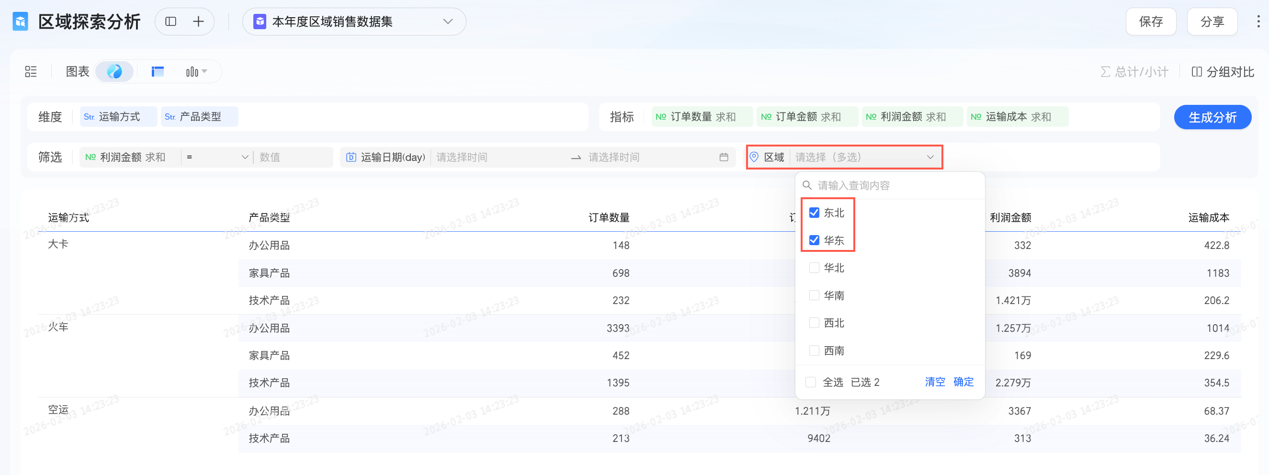
Task: Click the 运输成本 column header
Action: pos(1208,217)
